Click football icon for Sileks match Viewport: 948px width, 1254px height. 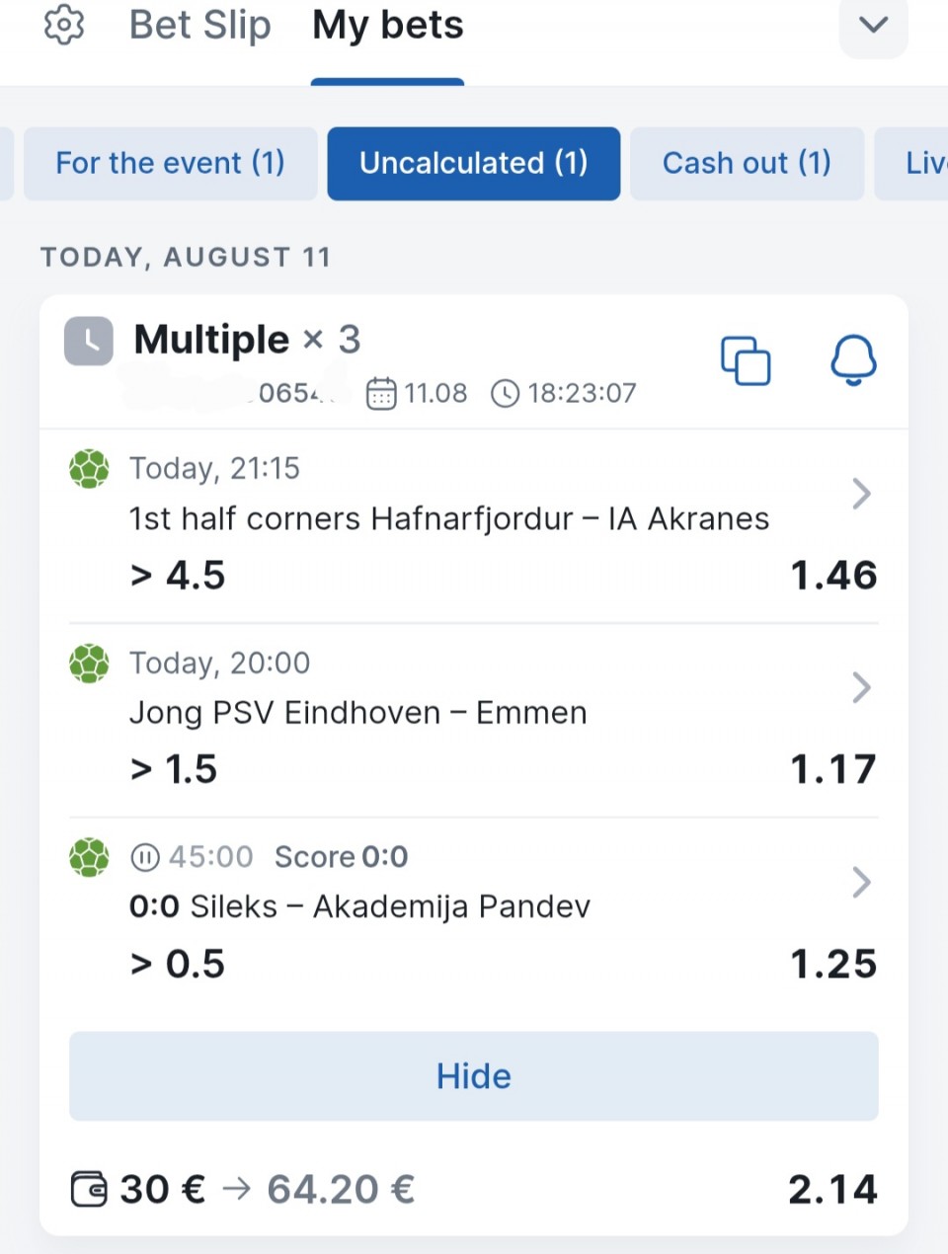point(89,857)
